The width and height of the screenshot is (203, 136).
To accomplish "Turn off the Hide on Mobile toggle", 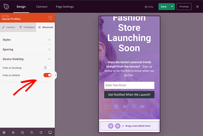I will [x=47, y=75].
